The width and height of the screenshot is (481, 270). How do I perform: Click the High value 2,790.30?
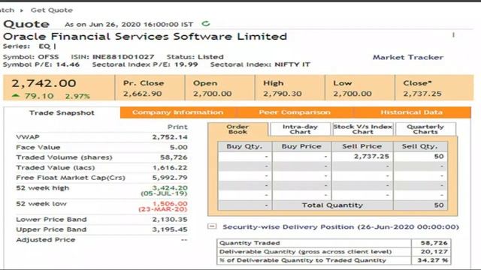(x=283, y=94)
